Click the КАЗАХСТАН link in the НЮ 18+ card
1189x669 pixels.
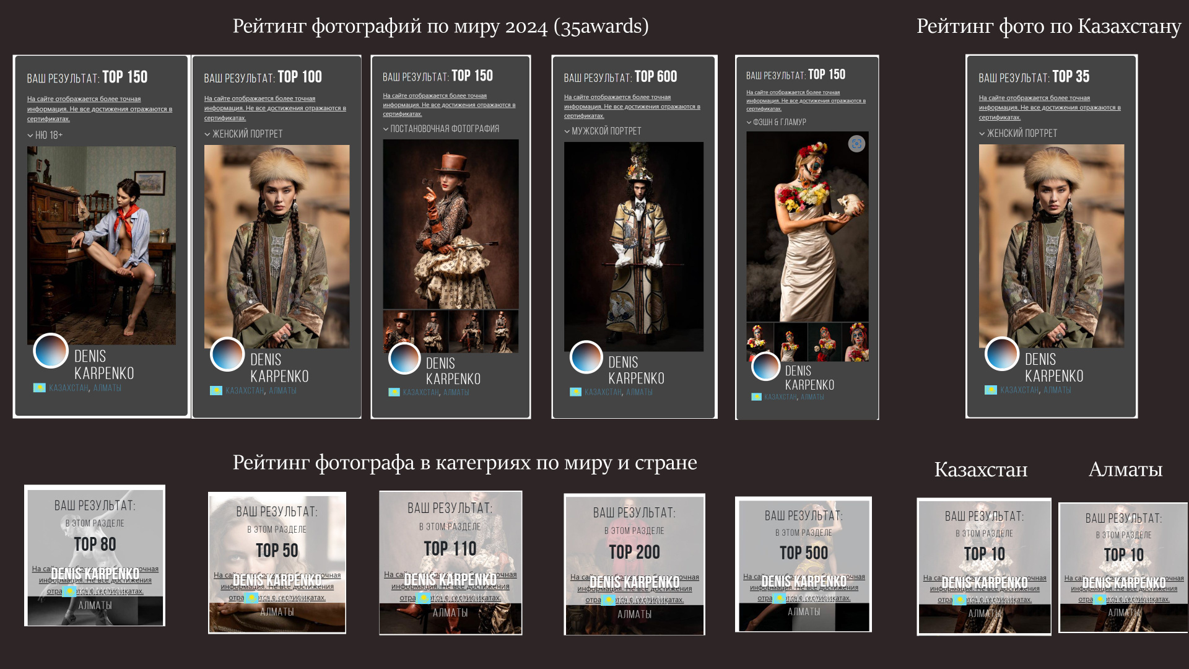tap(68, 388)
